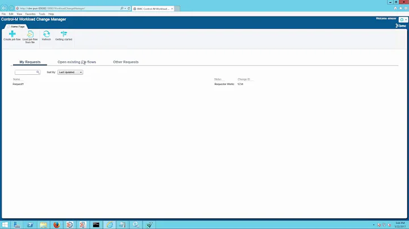Click the Internet Explorer favorites star icon
The width and height of the screenshot is (409, 229).
[x=400, y=9]
